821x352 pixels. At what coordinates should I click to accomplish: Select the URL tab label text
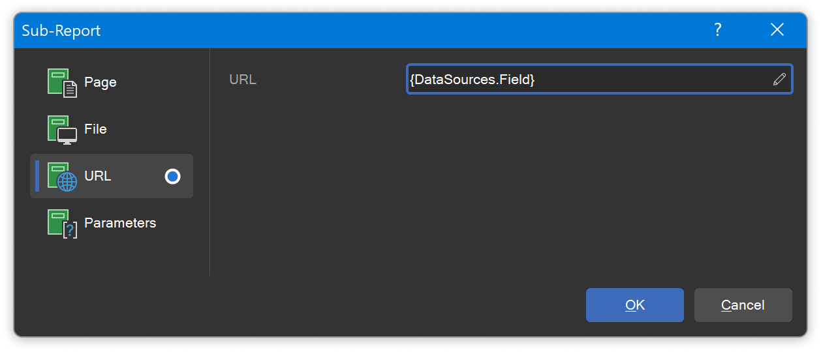98,176
